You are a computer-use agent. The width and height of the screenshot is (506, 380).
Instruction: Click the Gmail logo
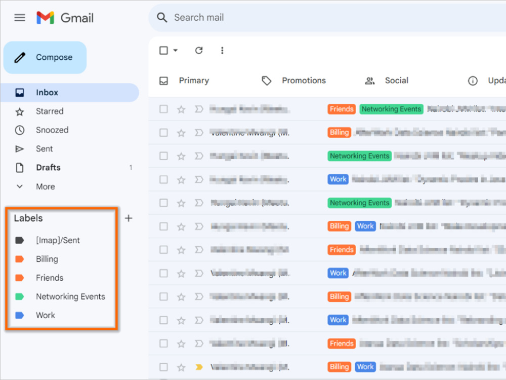click(x=65, y=17)
